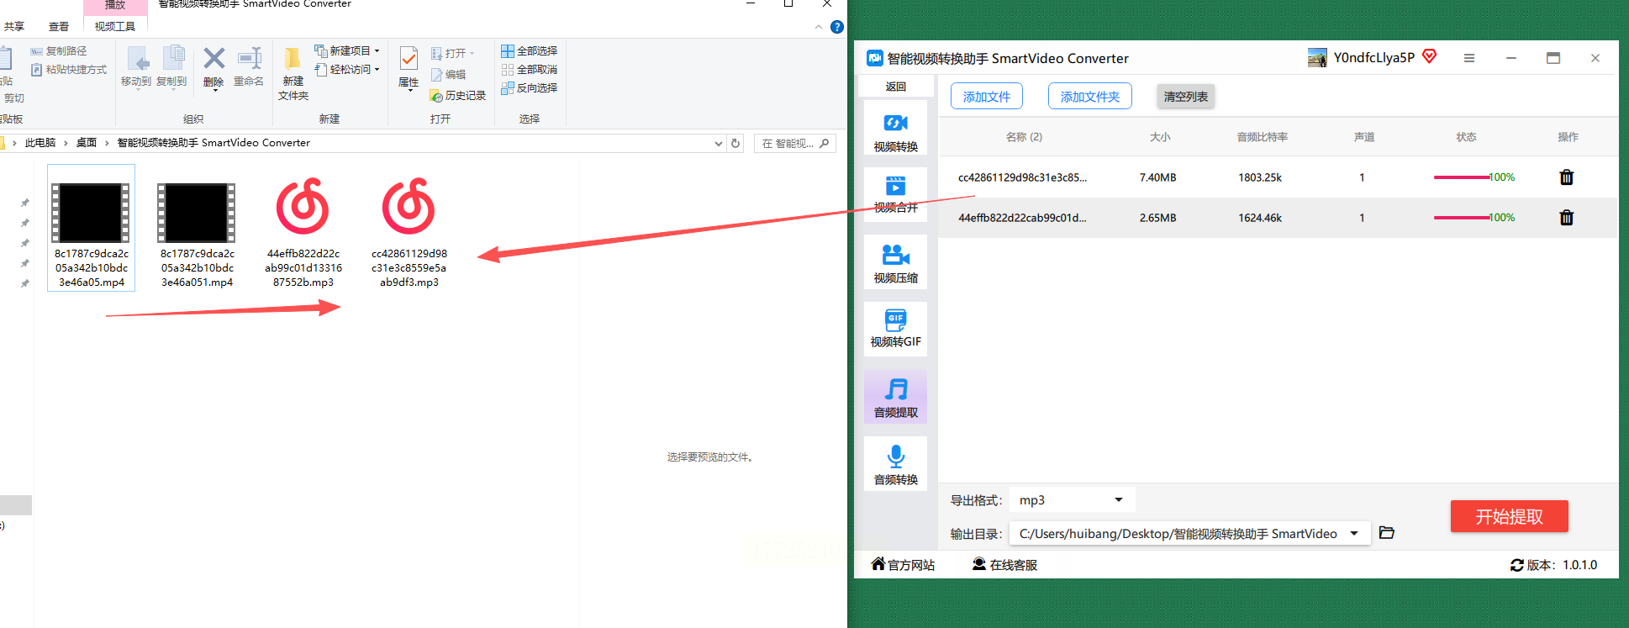Click 反向选择 in the Explorer ribbon

[530, 88]
